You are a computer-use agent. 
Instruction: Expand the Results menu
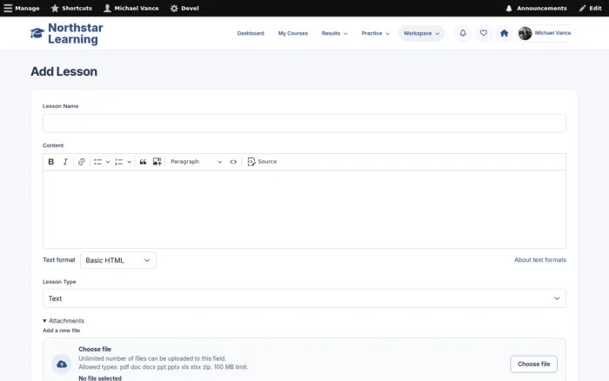pyautogui.click(x=335, y=33)
